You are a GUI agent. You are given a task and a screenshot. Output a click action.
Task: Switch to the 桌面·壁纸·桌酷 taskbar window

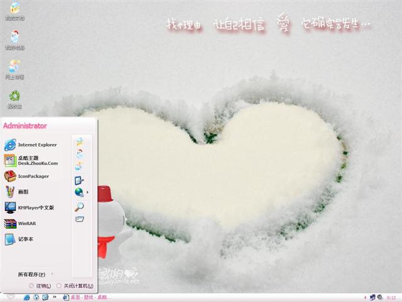(87, 298)
